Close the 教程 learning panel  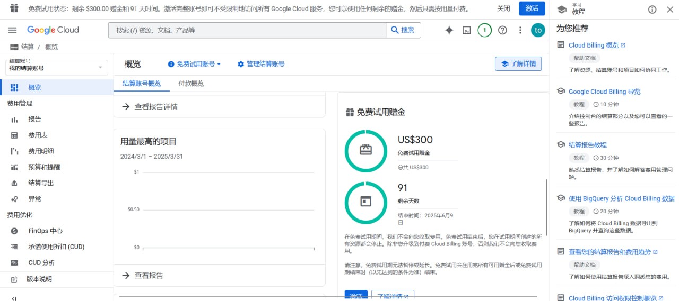669,10
